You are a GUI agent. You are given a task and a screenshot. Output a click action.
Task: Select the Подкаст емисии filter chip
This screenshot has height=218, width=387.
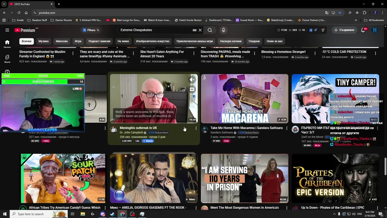(99, 41)
